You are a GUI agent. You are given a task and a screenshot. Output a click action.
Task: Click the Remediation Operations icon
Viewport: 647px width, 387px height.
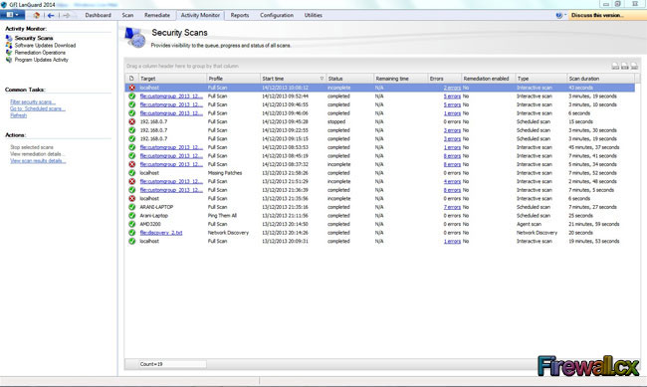click(9, 53)
